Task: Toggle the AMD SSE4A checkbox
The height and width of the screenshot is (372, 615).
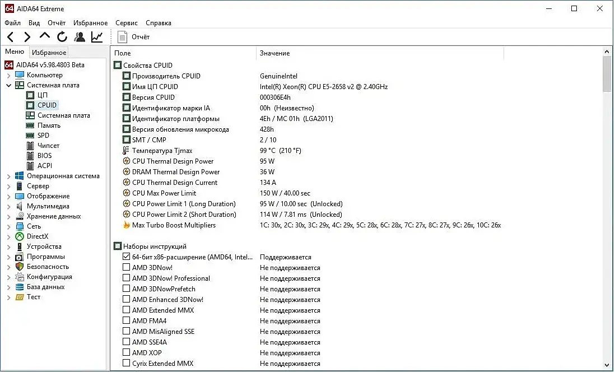Action: (126, 342)
